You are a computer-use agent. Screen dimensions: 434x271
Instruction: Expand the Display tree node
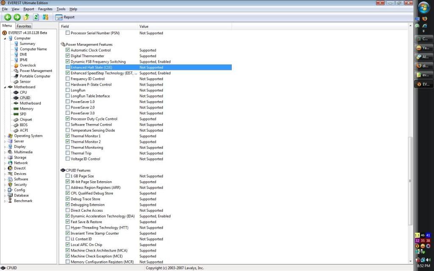(5, 147)
